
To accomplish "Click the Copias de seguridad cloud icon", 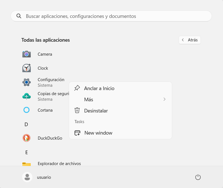I will [x=27, y=96].
